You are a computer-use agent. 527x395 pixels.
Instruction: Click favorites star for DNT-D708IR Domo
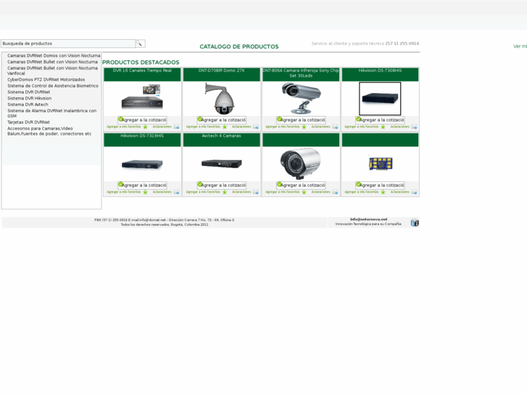[x=225, y=127]
